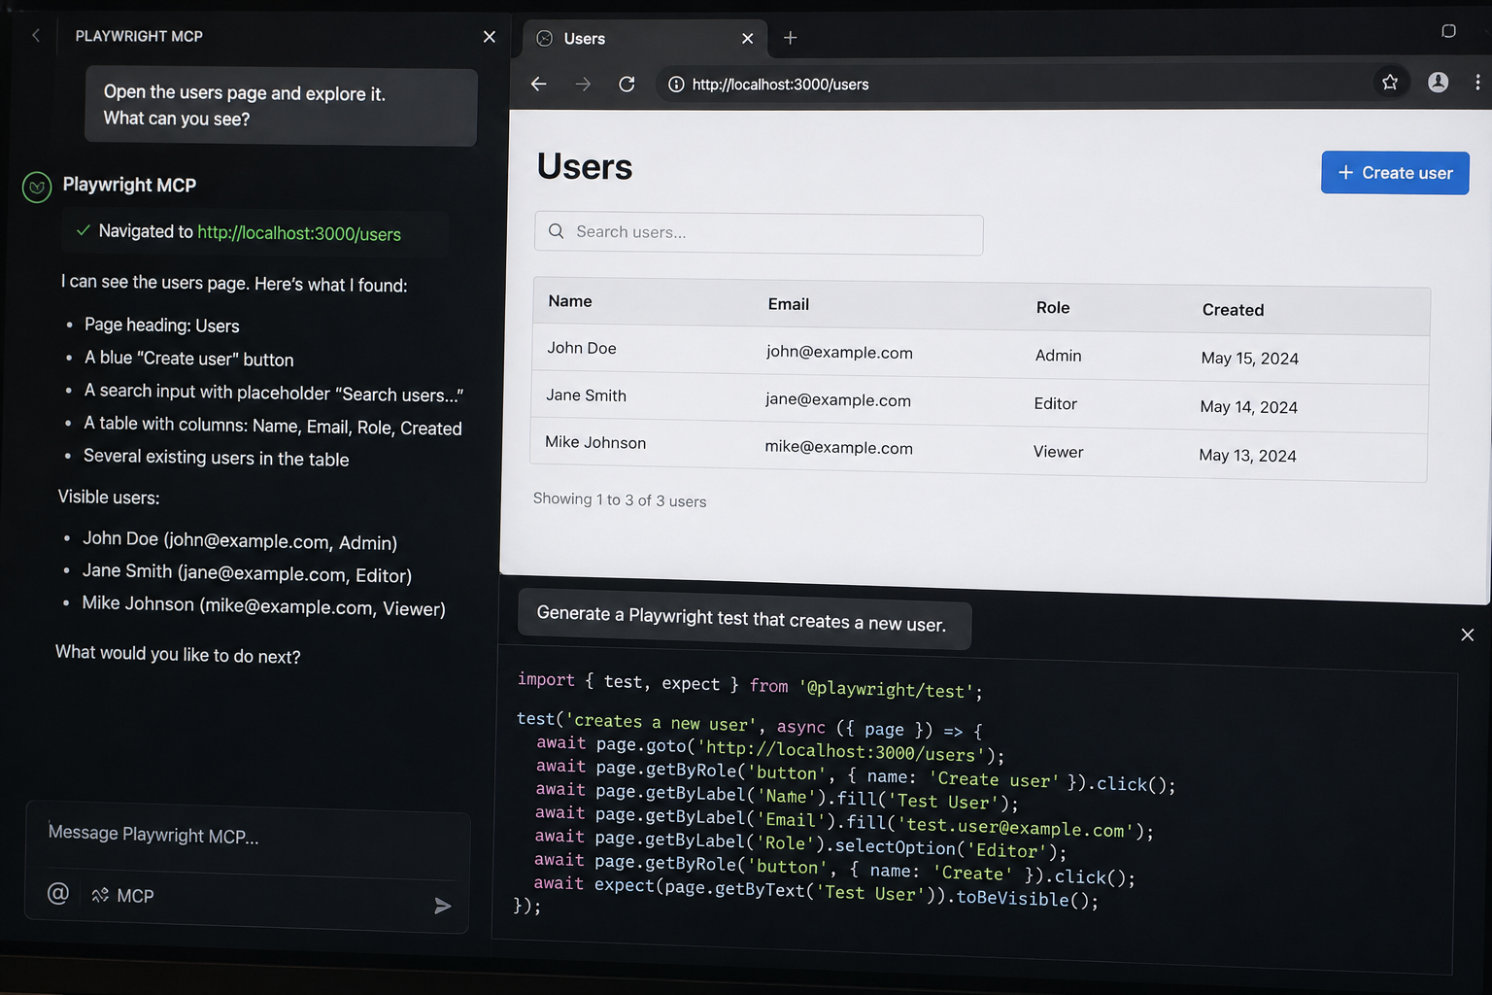
Task: Click the toBeVisible() expect code line
Action: 817,892
